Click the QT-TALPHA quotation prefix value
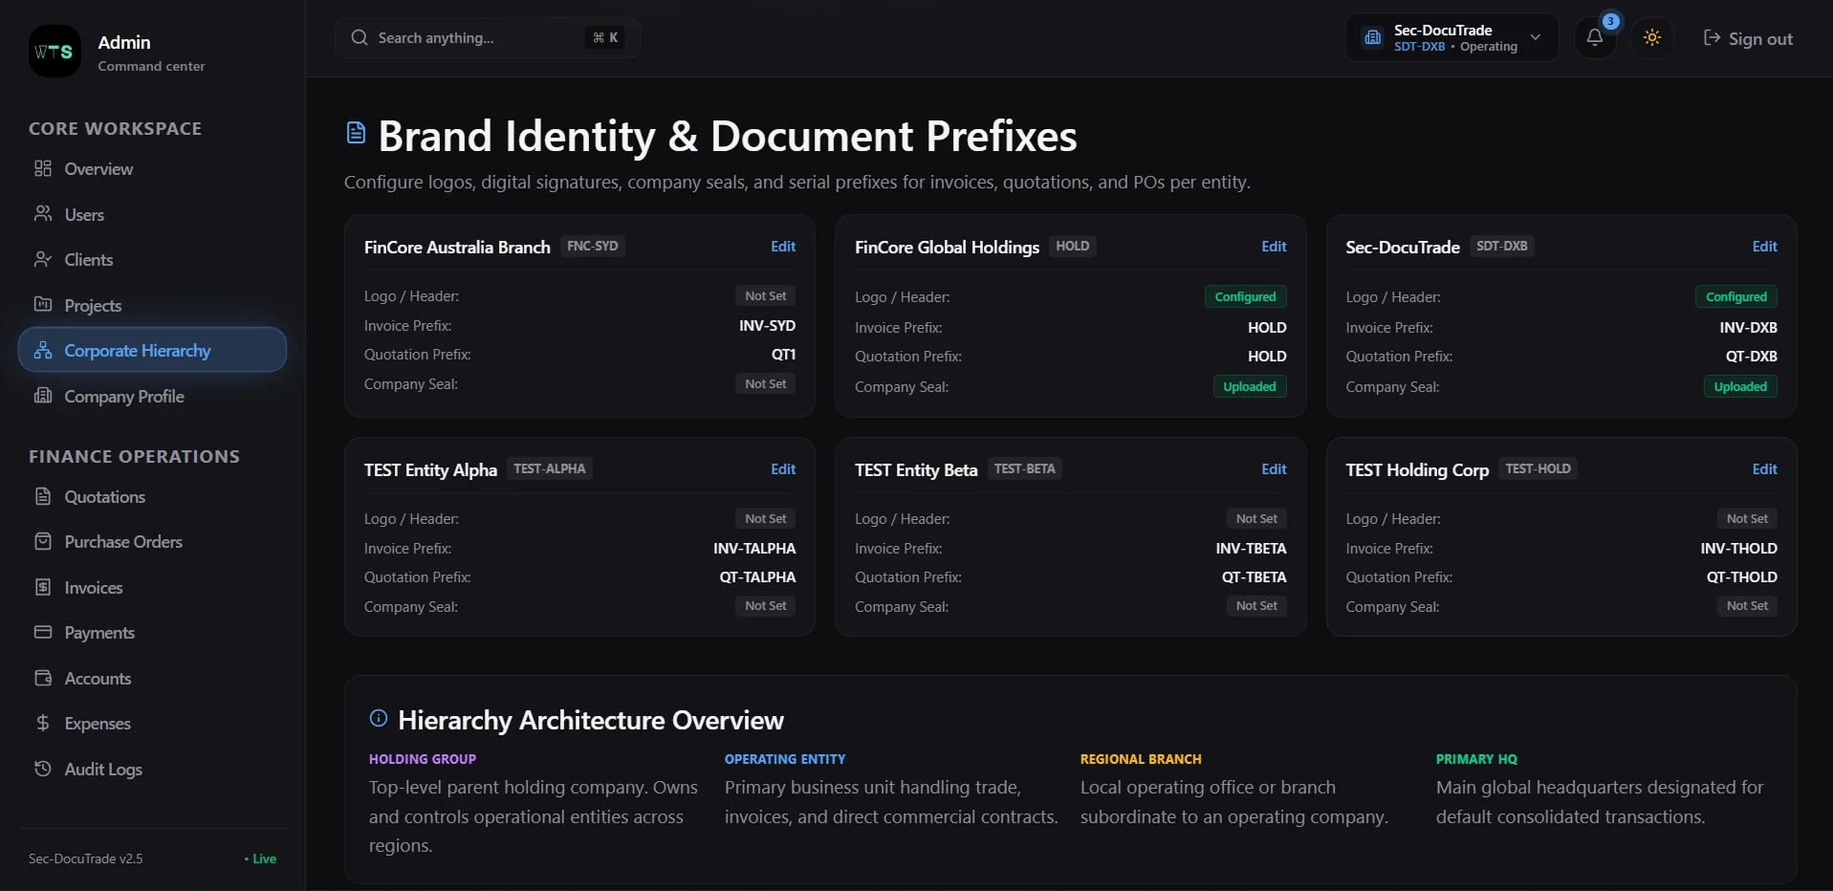Viewport: 1833px width, 891px height. coord(757,577)
